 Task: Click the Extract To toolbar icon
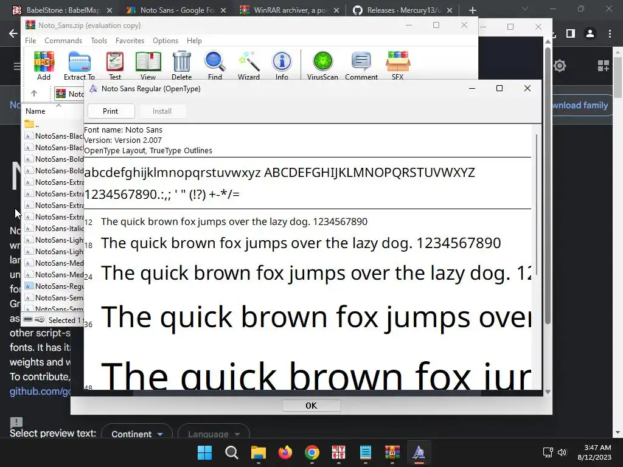point(79,66)
